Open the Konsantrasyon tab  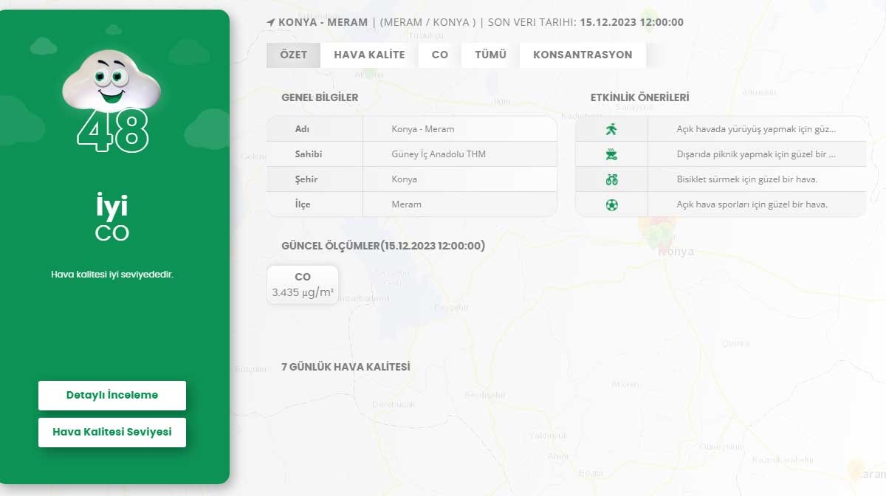pos(583,55)
